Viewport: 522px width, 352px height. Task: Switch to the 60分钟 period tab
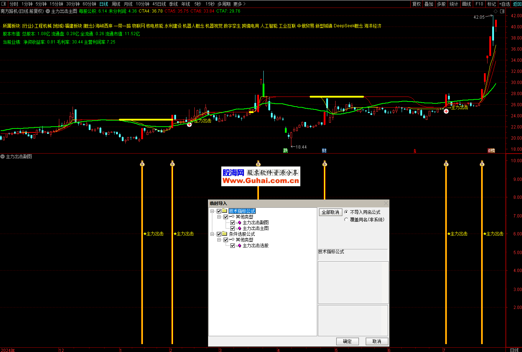coord(89,4)
